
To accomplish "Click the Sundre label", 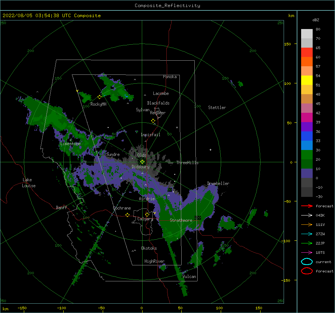I will 113,154.
